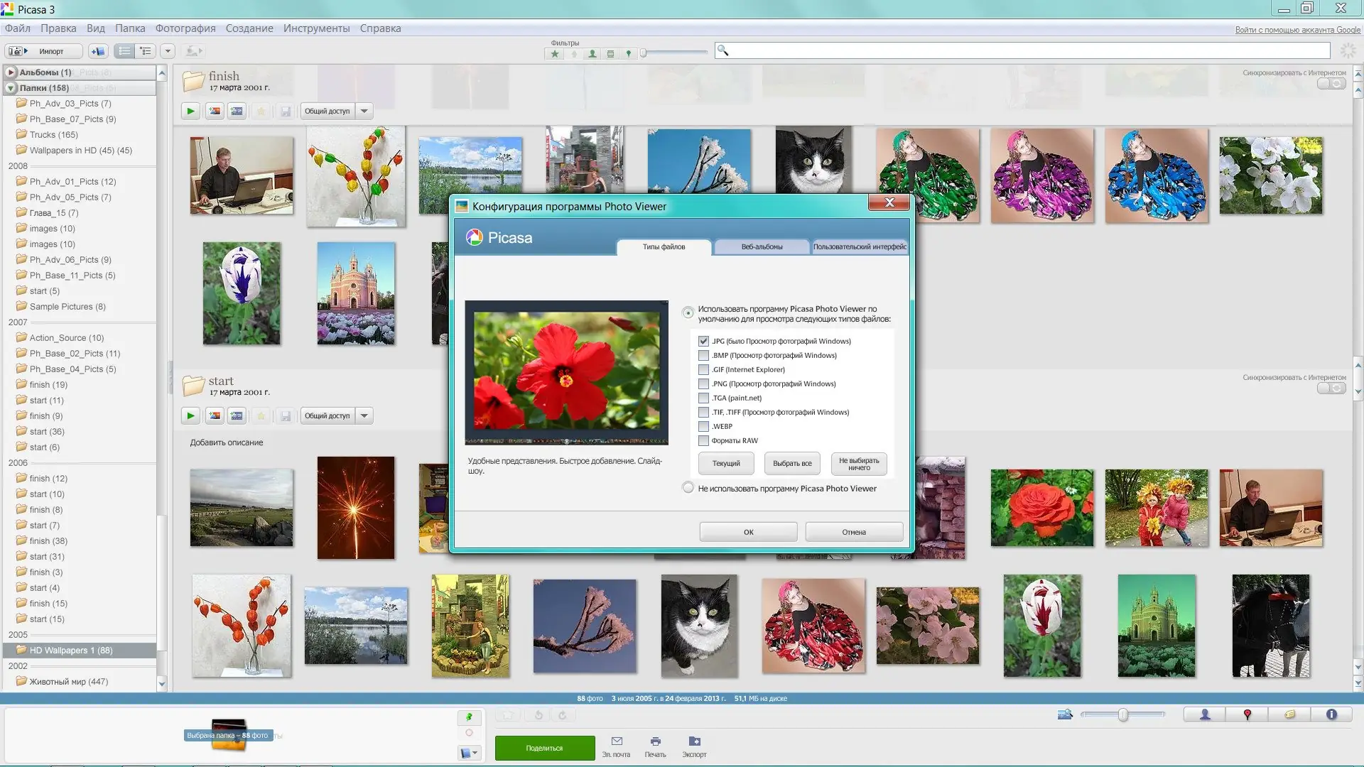Play slideshow for the finish folder
The height and width of the screenshot is (767, 1364).
190,111
